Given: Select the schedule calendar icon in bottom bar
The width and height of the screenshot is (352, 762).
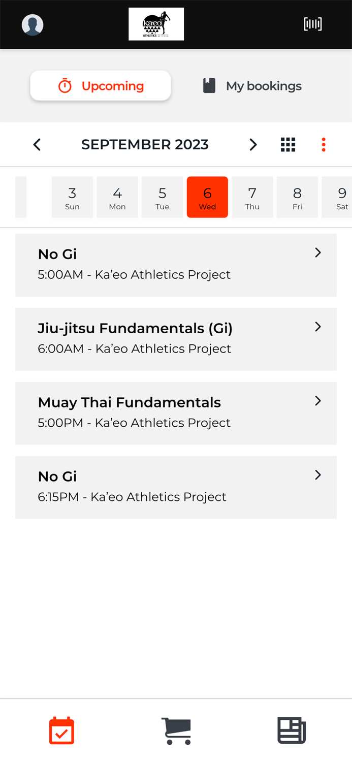Looking at the screenshot, I should pos(61,730).
